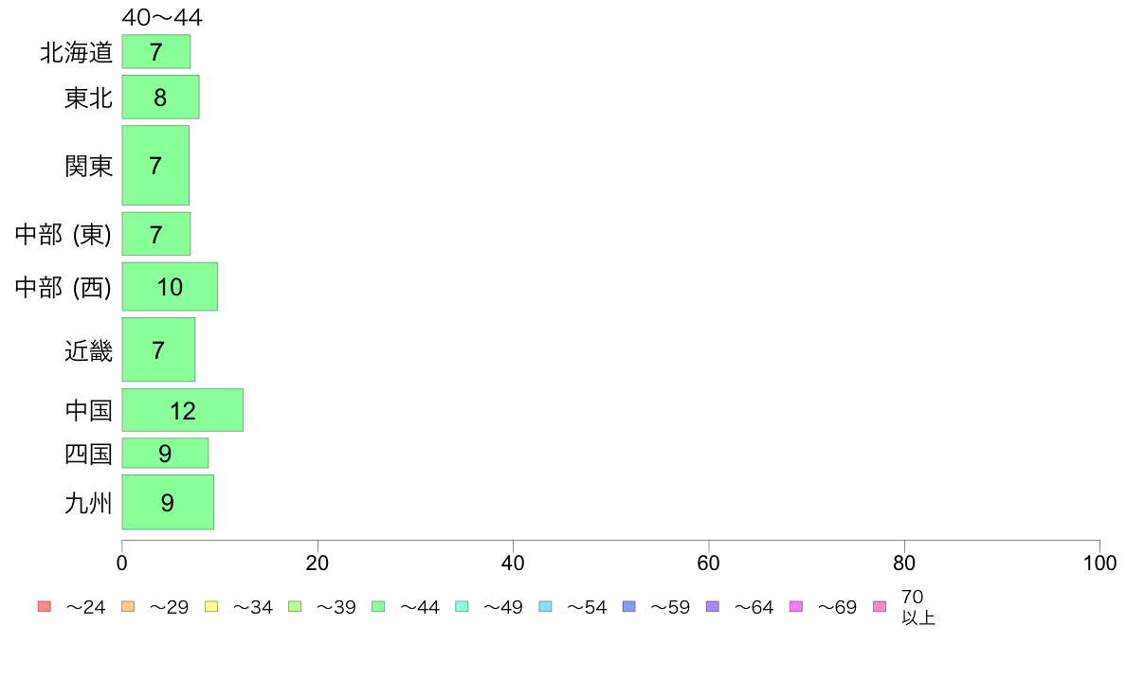Click the 近畿 category label
1126x697 pixels.
pyautogui.click(x=88, y=350)
